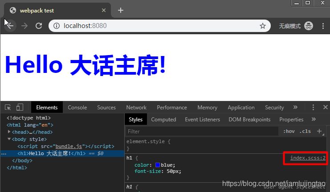The height and width of the screenshot is (192, 330).
Task: View site information icon in address bar
Action: click(57, 26)
